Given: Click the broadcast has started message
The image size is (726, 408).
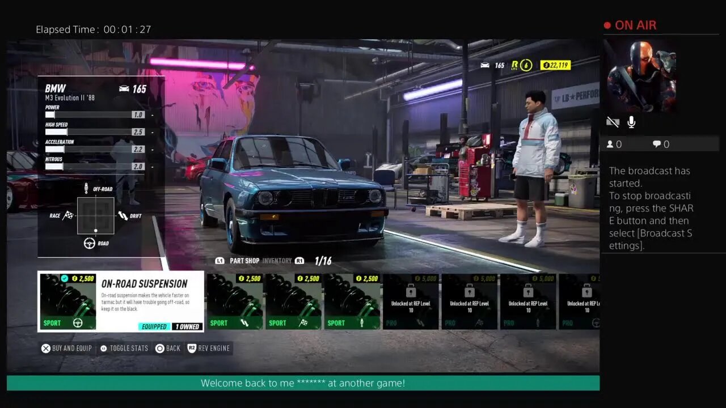Looking at the screenshot, I should point(651,208).
